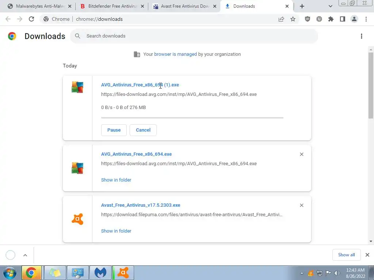This screenshot has height=280, width=374.
Task: Open the tab search dropdown arrow
Action: pos(330,6)
